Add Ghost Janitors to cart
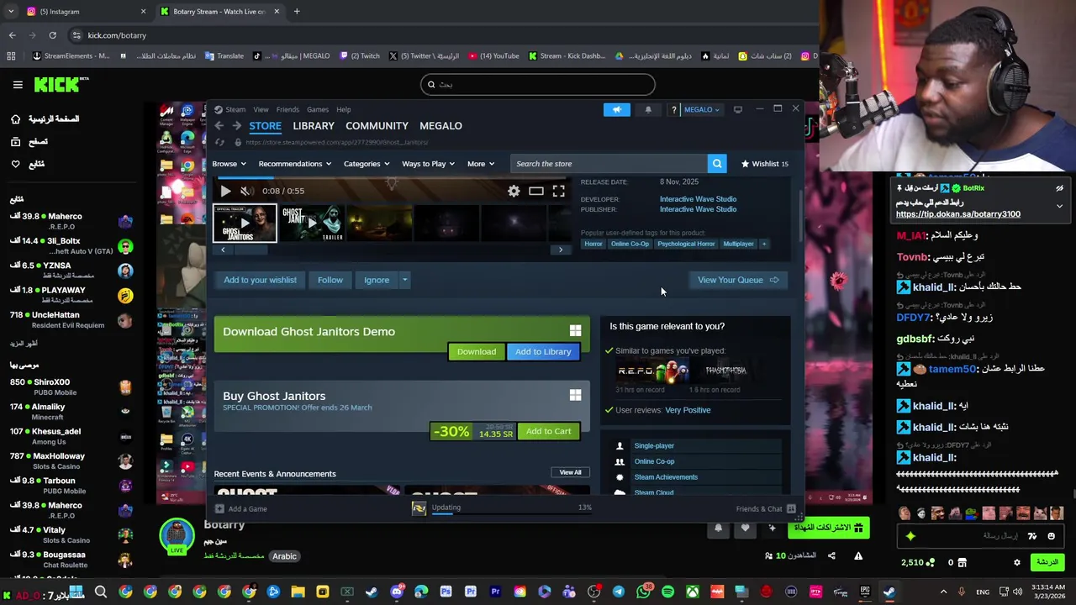1076x605 pixels. coord(548,431)
